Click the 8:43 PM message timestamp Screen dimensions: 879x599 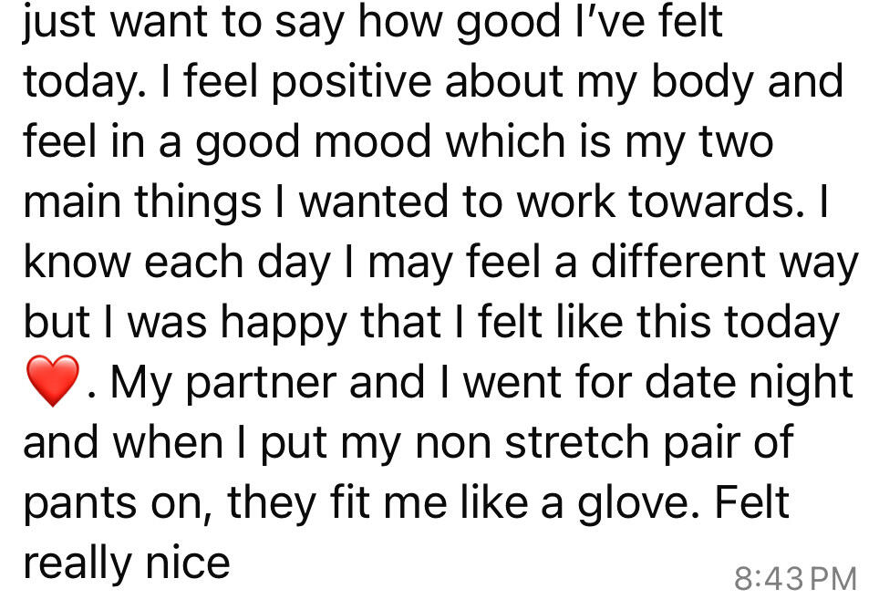coord(795,578)
